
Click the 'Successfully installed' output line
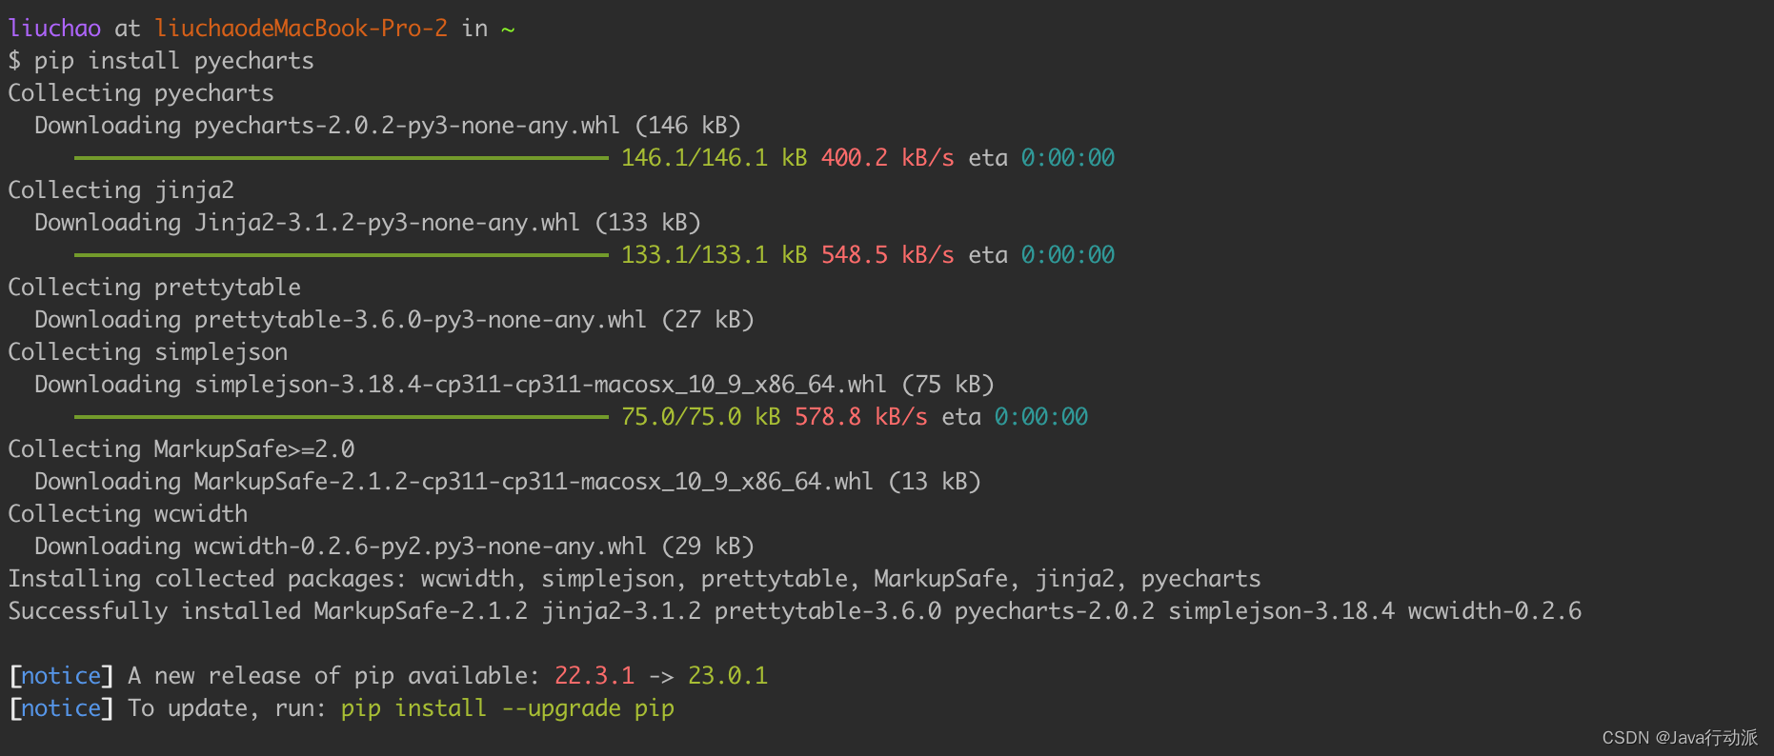(x=795, y=611)
